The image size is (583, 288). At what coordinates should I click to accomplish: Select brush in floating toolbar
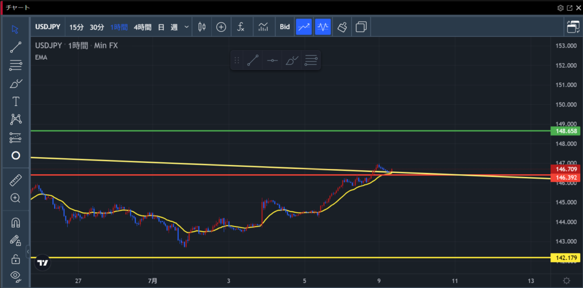[292, 60]
